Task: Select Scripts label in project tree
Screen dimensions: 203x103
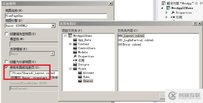Action: click(84, 64)
